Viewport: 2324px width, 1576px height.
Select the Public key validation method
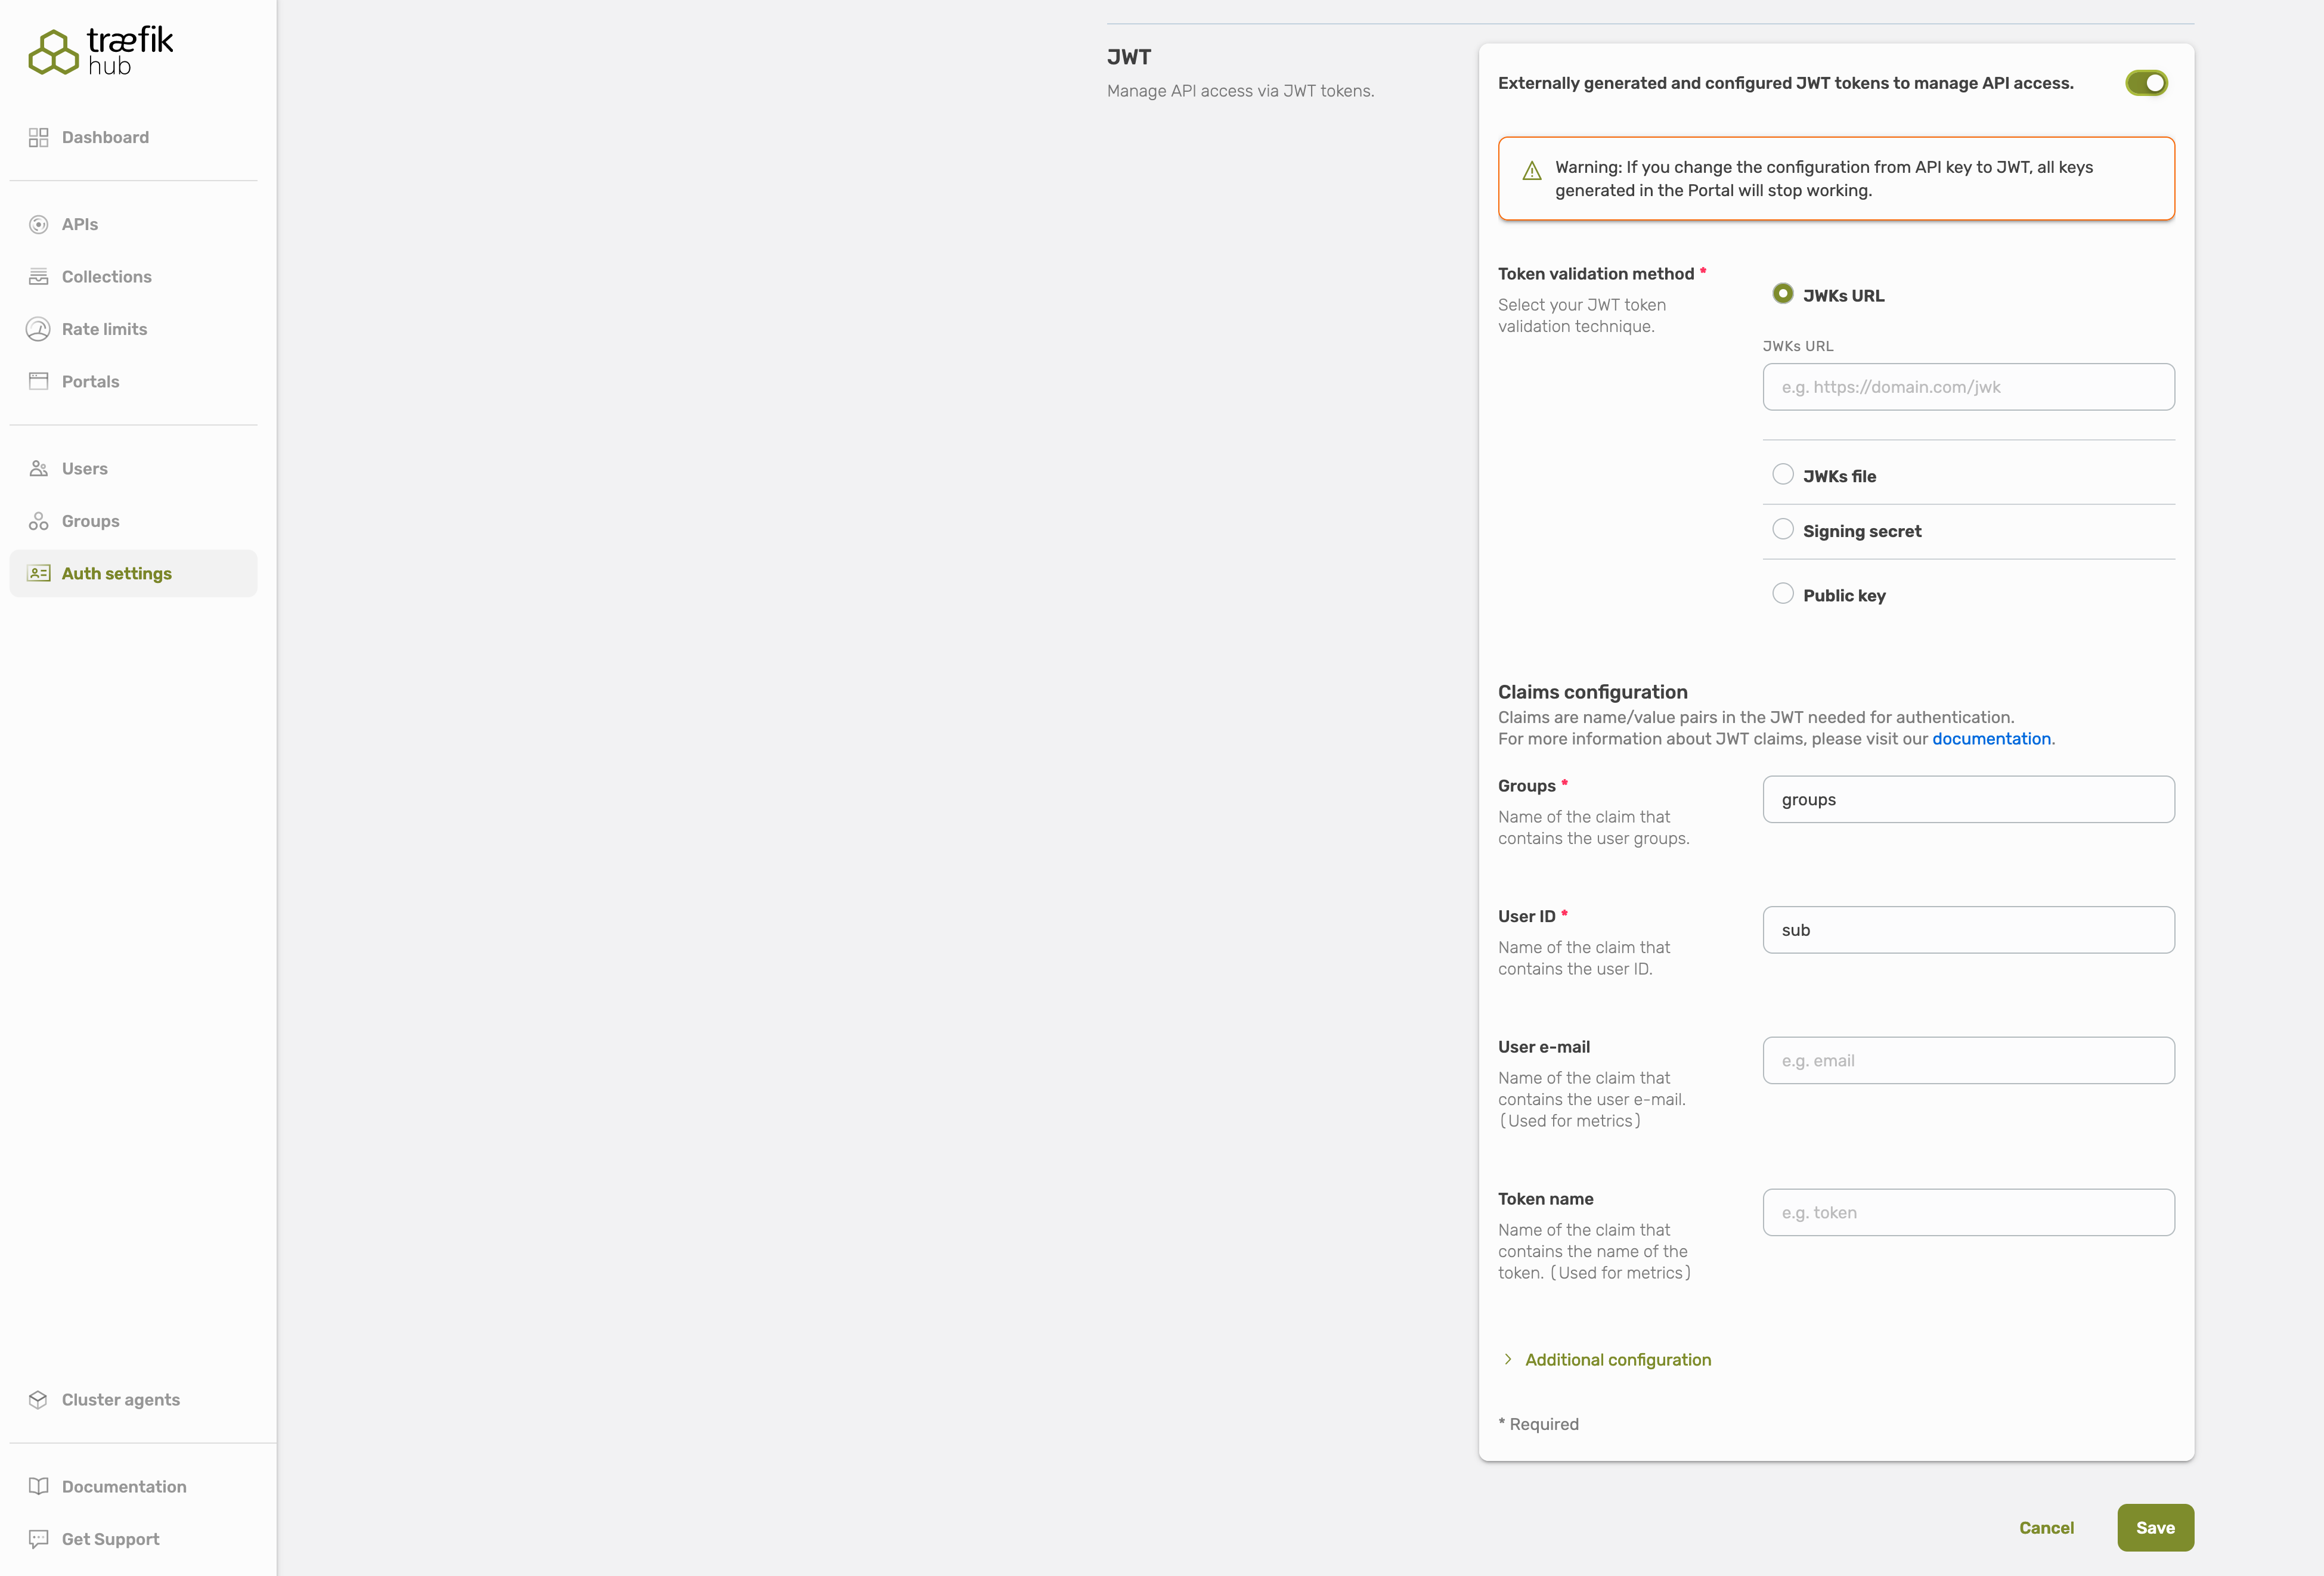[1782, 593]
